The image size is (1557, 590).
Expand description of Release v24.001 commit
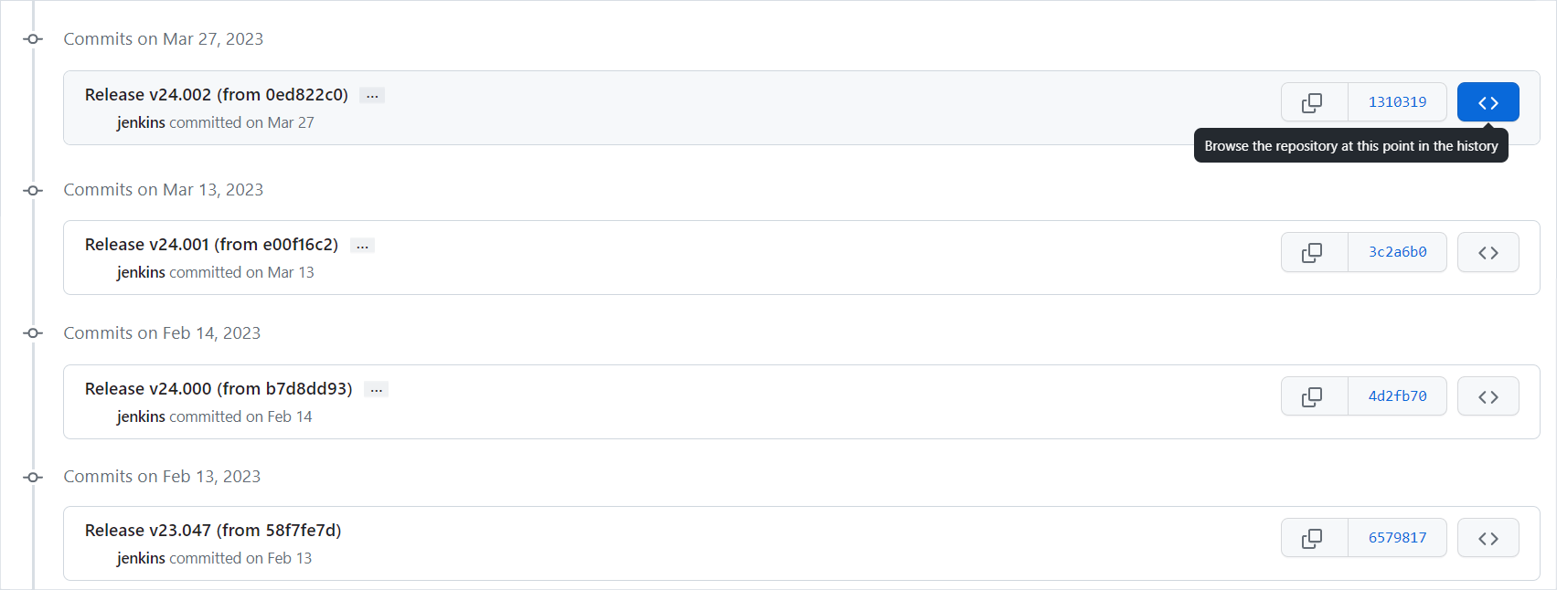362,246
